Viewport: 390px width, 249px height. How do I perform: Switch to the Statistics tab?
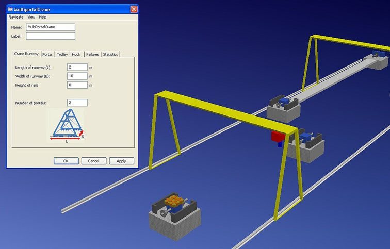point(110,54)
